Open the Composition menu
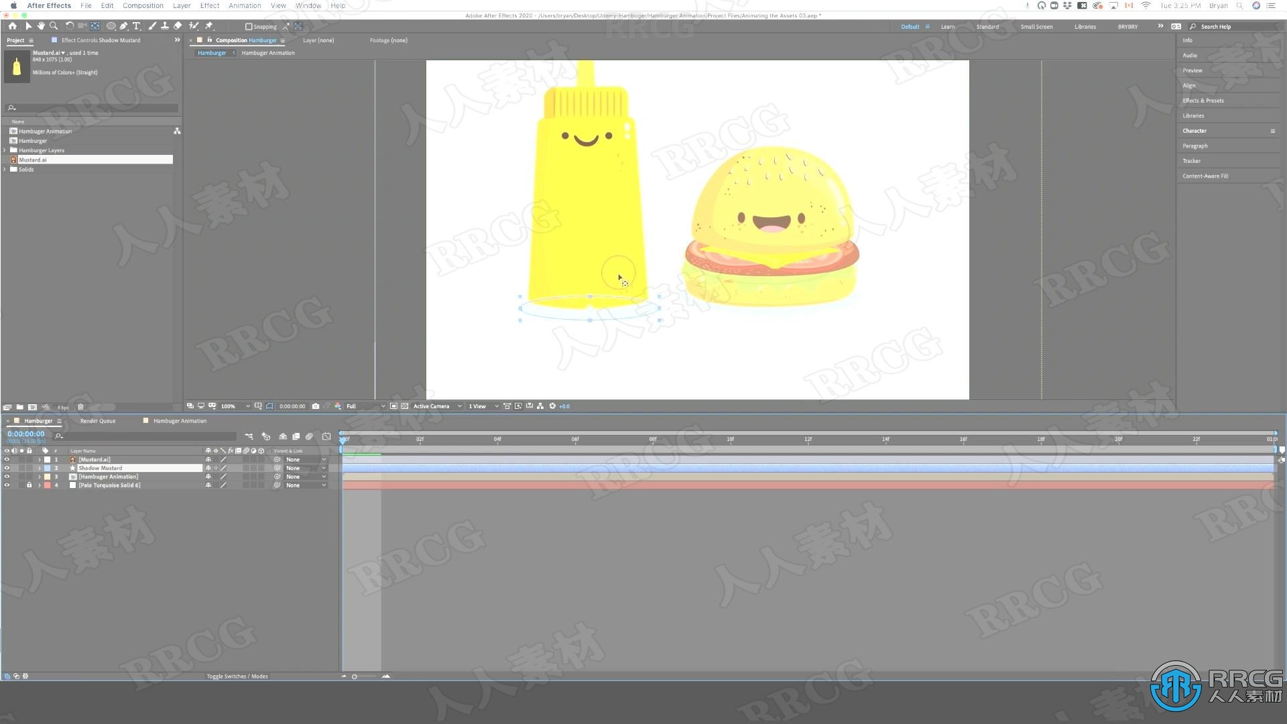The width and height of the screenshot is (1287, 724). click(144, 6)
